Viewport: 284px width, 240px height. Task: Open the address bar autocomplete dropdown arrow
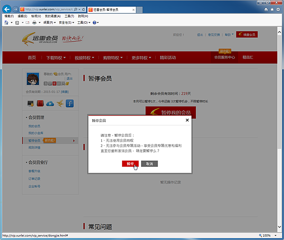pos(80,9)
